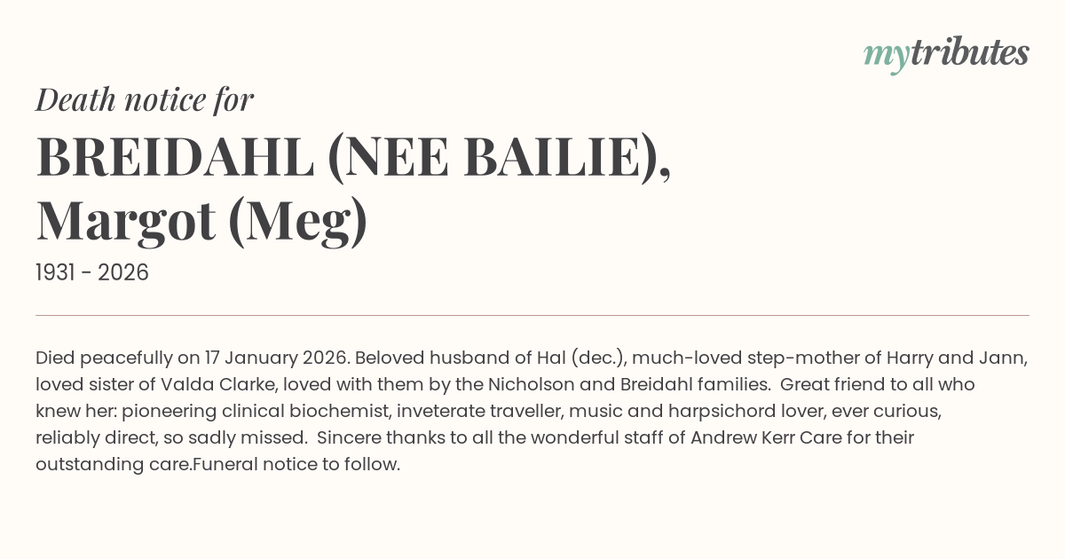Click the years 1931 - 2026
Image resolution: width=1065 pixels, height=559 pixels.
coord(92,273)
